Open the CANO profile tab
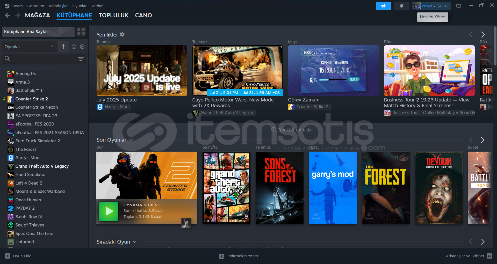This screenshot has width=497, height=264. pyautogui.click(x=143, y=15)
